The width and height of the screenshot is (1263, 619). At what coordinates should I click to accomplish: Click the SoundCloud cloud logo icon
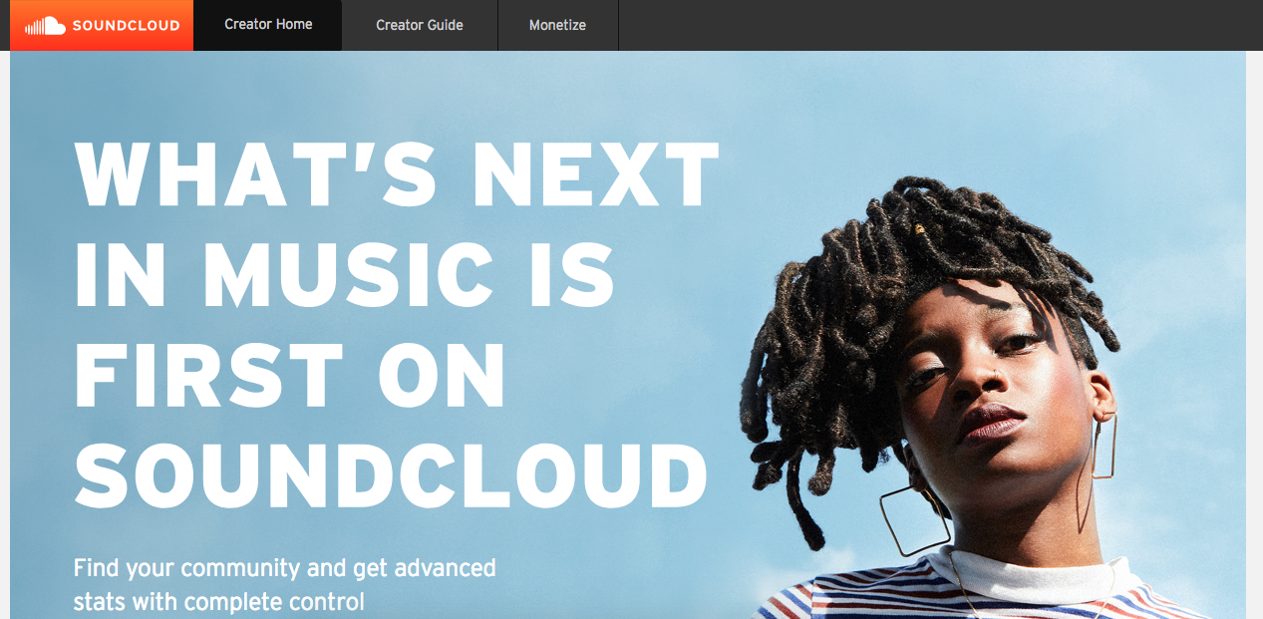(45, 25)
